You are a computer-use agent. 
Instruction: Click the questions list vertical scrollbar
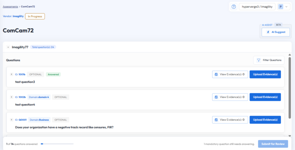click(290, 88)
